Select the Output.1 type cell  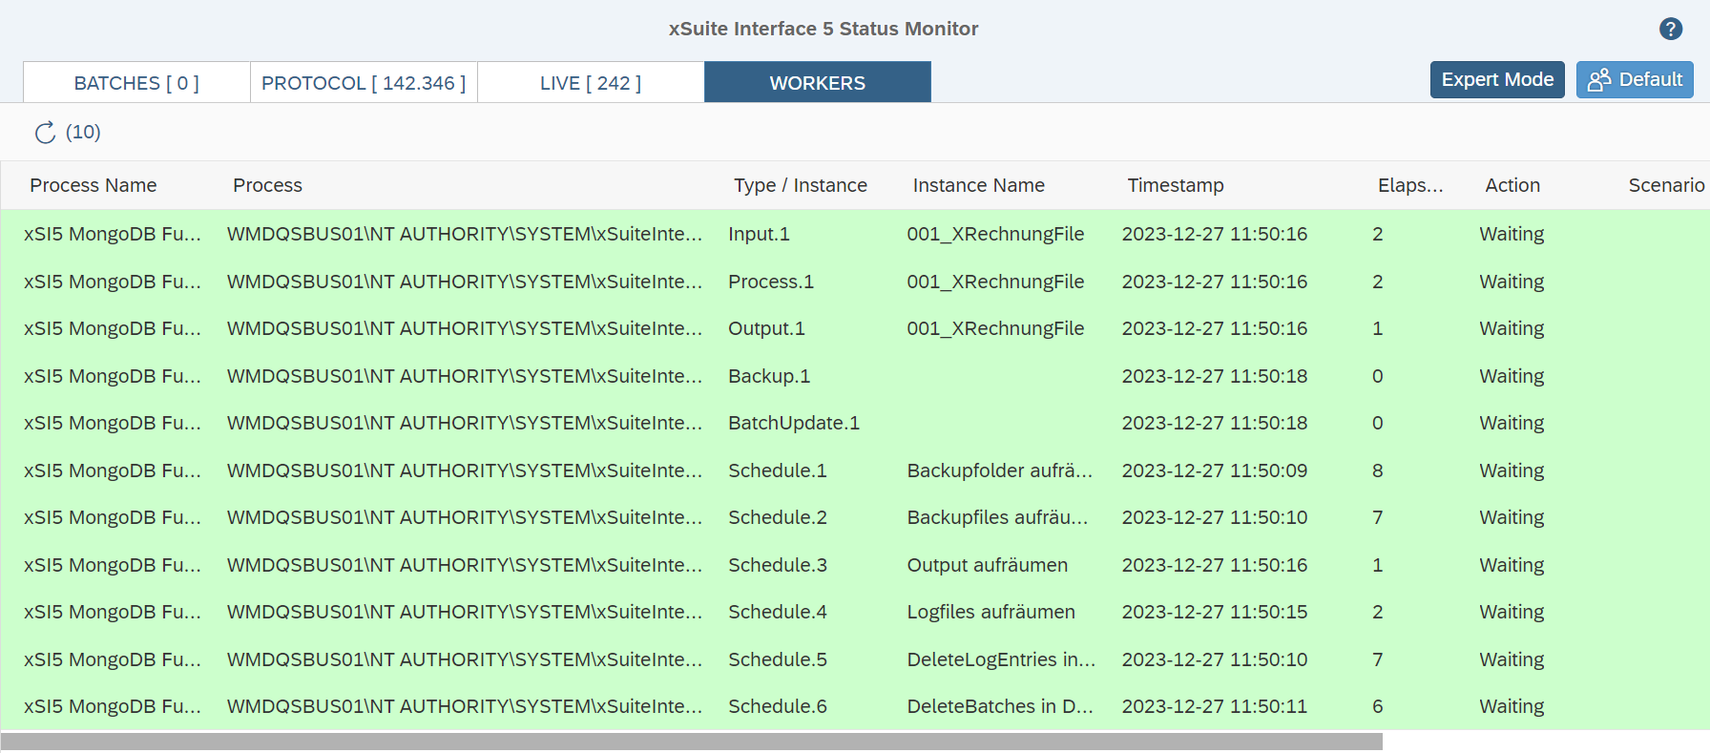766,328
